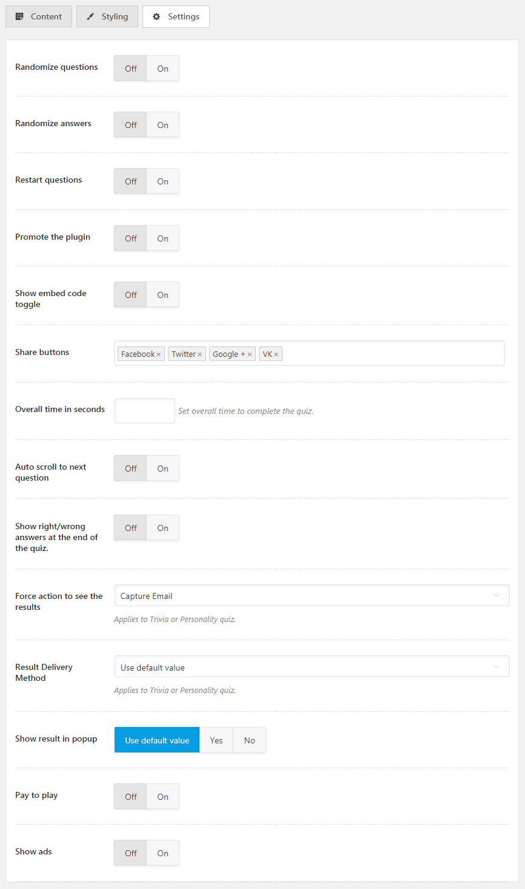The width and height of the screenshot is (525, 889).
Task: Enable Restart questions
Action: click(x=162, y=181)
